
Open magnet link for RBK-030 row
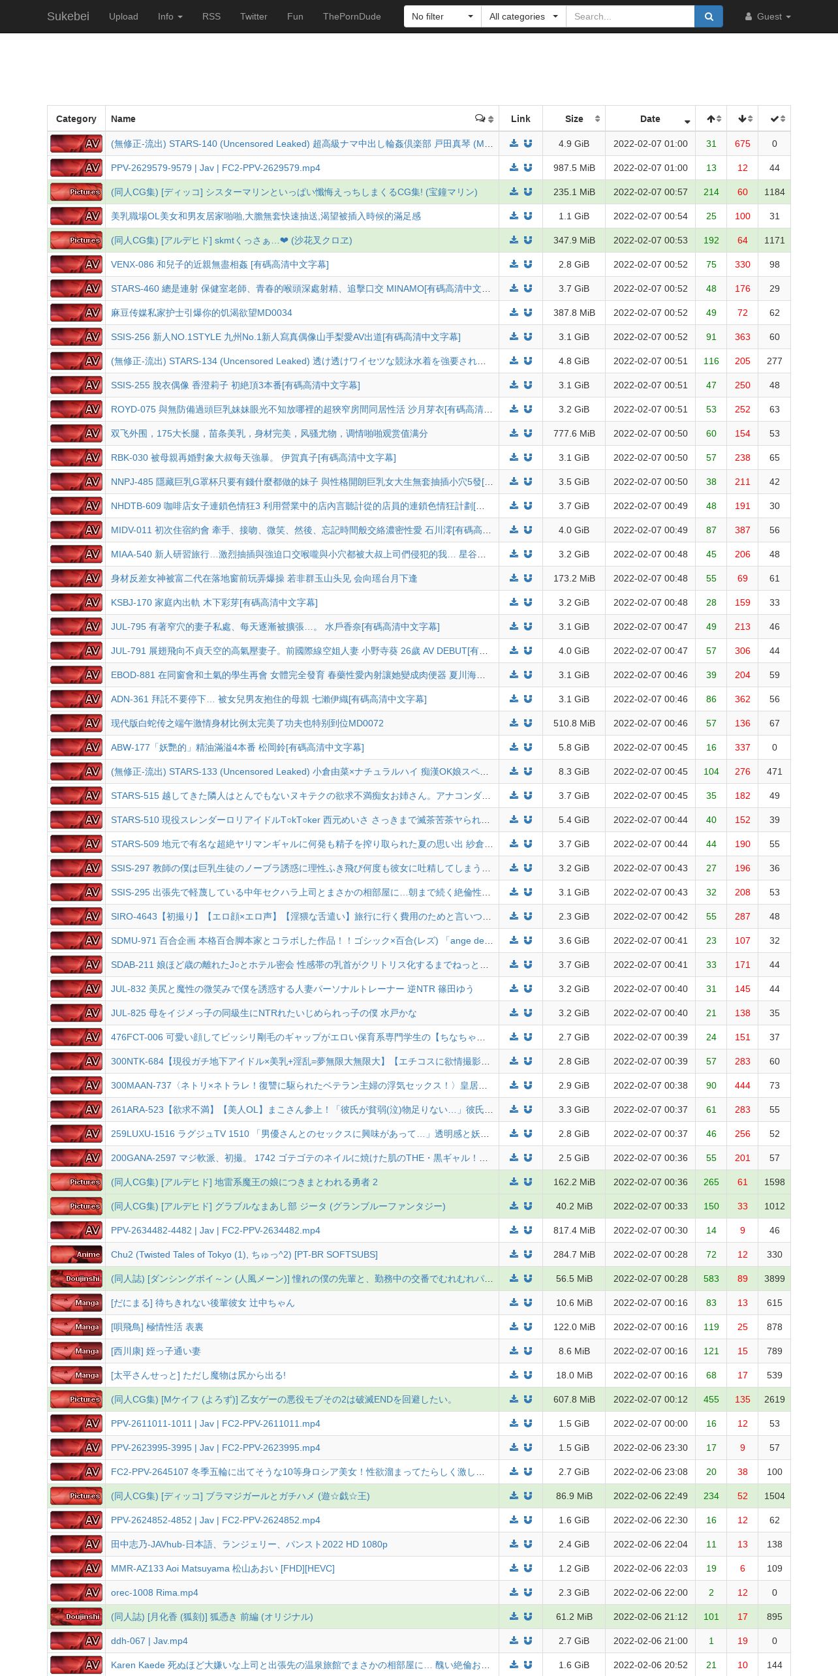(x=528, y=458)
